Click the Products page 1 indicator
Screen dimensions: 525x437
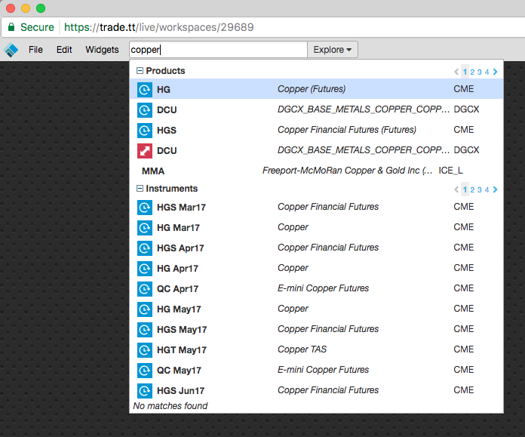465,72
